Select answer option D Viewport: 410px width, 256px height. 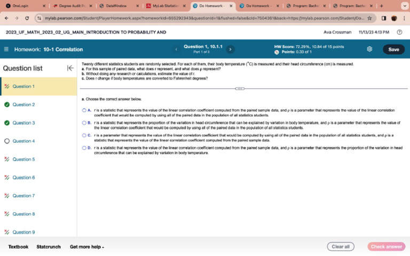click(84, 148)
